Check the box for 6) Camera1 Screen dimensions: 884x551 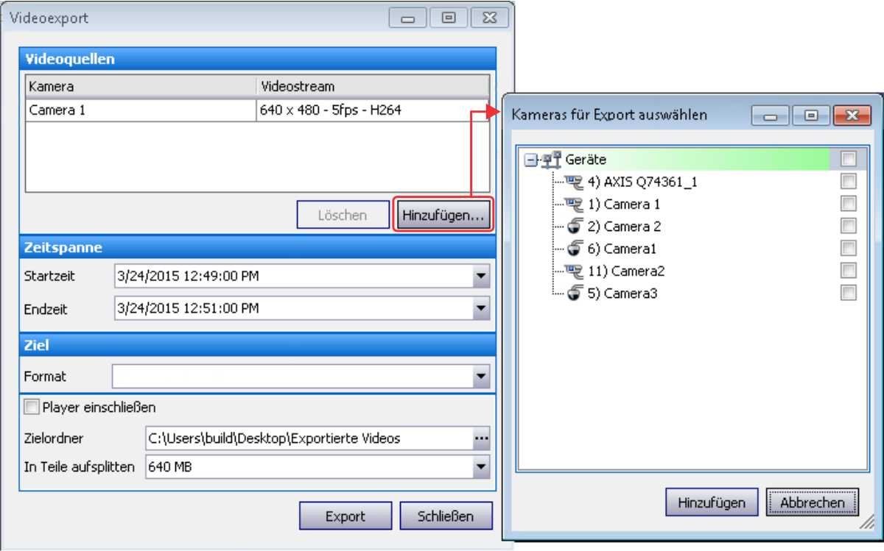tap(849, 248)
